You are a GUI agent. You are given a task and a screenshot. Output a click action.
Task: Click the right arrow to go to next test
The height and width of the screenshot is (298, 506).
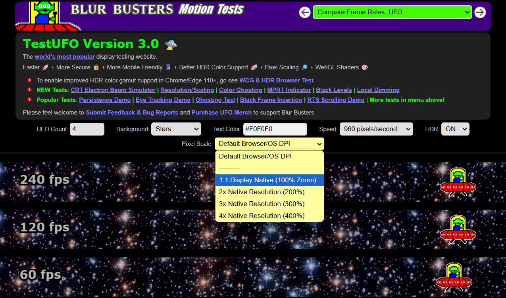pyautogui.click(x=480, y=12)
